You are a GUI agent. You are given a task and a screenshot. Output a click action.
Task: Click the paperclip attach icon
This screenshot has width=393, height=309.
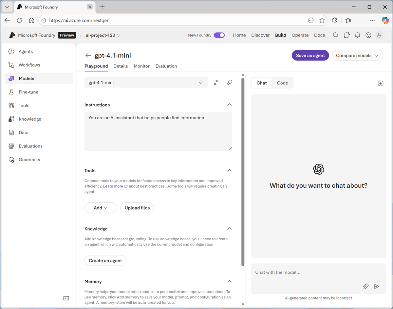click(365, 286)
